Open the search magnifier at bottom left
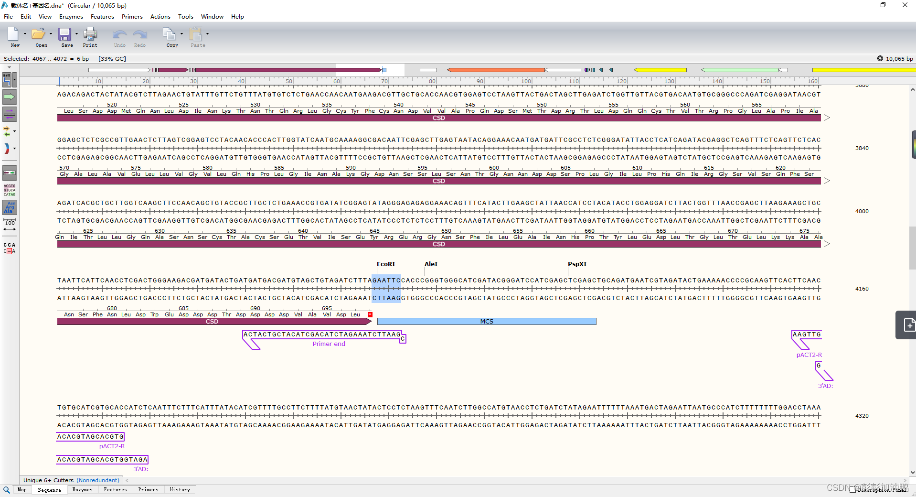Viewport: 916px width, 497px height. pyautogui.click(x=7, y=490)
